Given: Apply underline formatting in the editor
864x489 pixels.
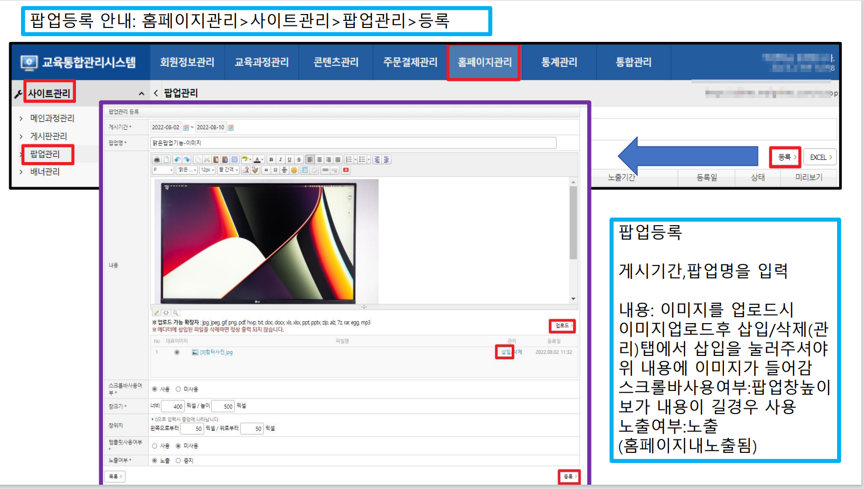Looking at the screenshot, I should pos(289,159).
